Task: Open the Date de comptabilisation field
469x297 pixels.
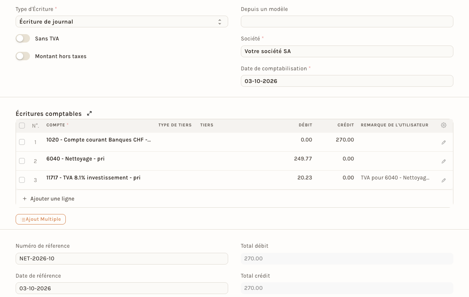Action: [347, 81]
